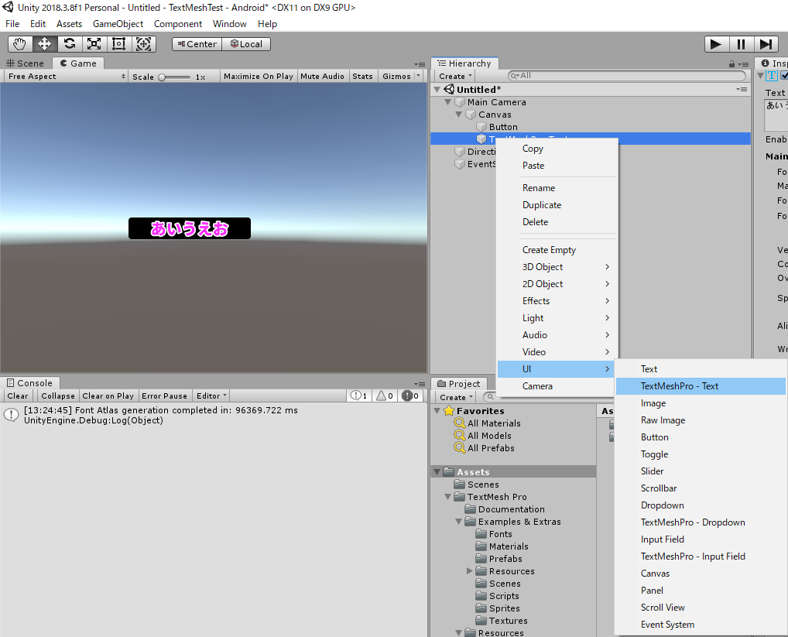Switch to the Scene tab
This screenshot has width=788, height=637.
click(x=25, y=63)
